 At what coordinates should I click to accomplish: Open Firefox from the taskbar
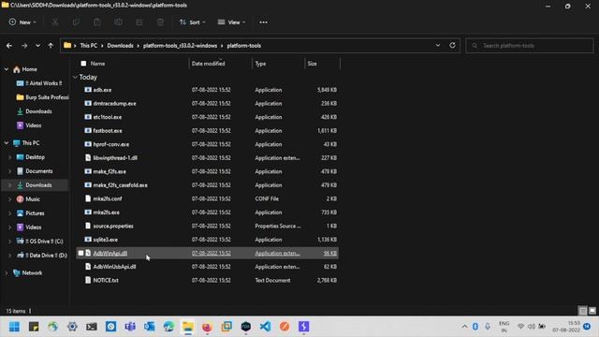(x=207, y=327)
